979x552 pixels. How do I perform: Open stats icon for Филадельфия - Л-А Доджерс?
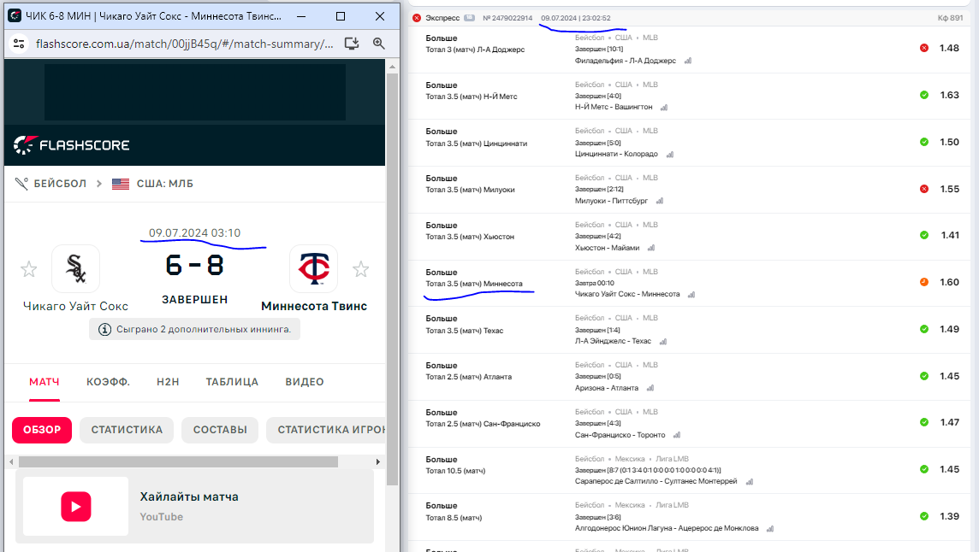click(688, 61)
